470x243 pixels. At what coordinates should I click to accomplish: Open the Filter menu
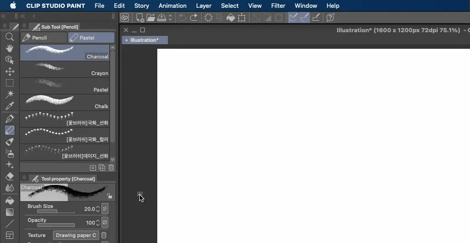pos(278,6)
